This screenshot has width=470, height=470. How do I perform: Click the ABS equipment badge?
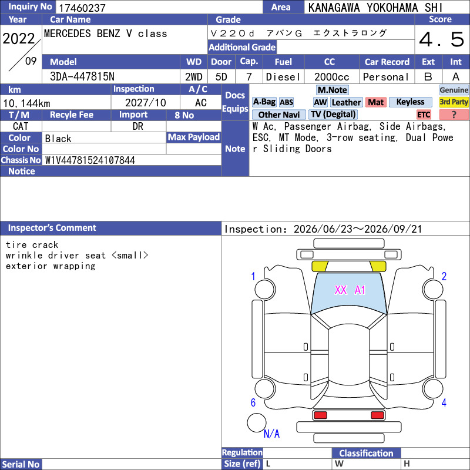(286, 102)
